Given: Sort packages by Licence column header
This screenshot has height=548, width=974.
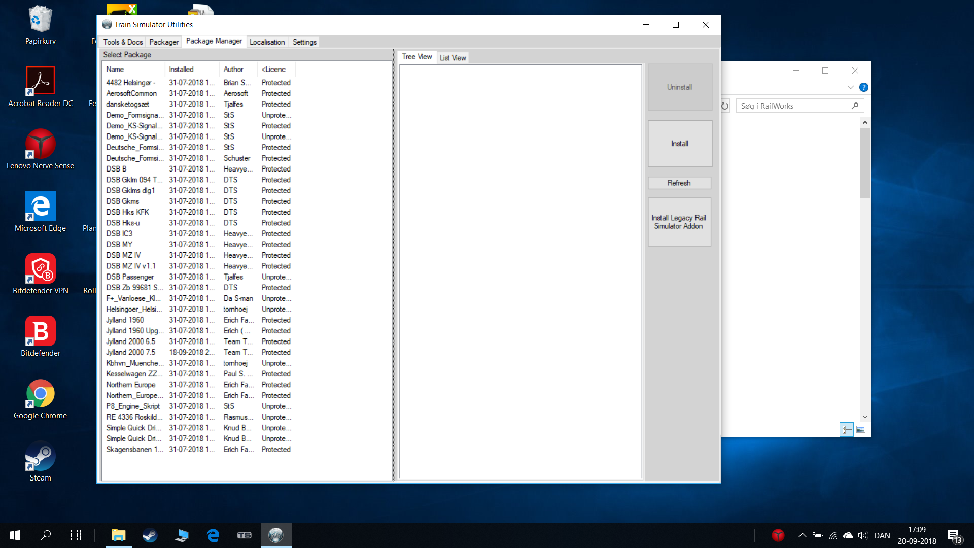Looking at the screenshot, I should coord(274,70).
